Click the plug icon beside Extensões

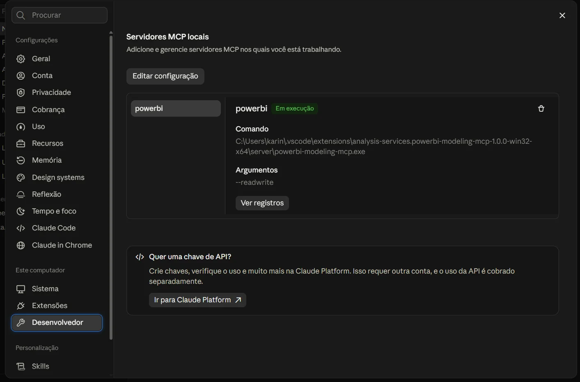[21, 306]
